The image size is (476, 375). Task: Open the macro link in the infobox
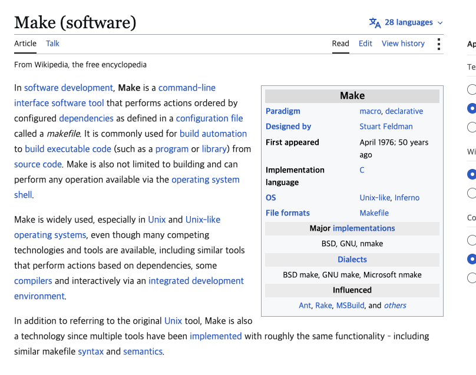370,111
